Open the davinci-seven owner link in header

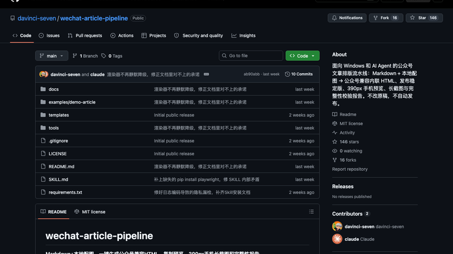pyautogui.click(x=37, y=18)
